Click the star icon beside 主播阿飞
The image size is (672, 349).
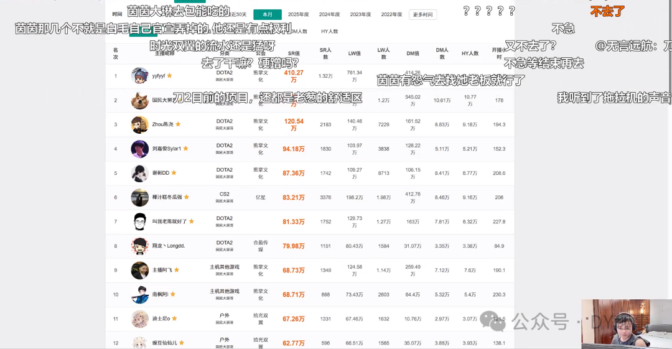177,270
